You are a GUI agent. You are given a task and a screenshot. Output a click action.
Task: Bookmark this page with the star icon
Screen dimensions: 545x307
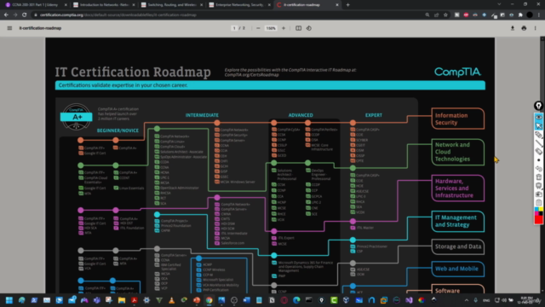pyautogui.click(x=445, y=15)
